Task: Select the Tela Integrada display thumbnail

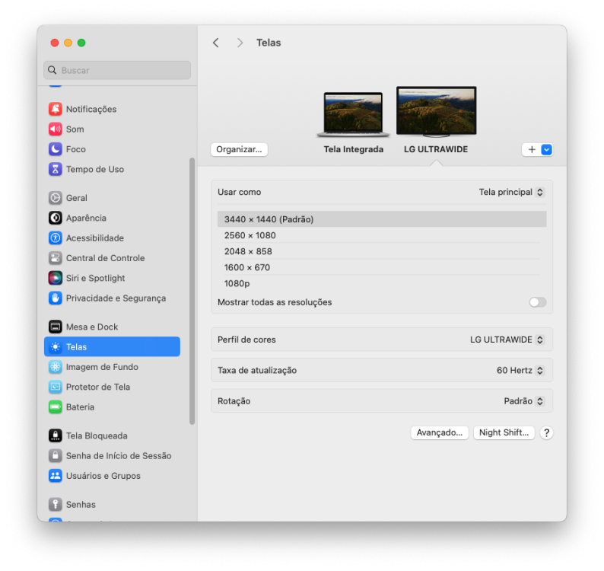Action: (x=353, y=115)
